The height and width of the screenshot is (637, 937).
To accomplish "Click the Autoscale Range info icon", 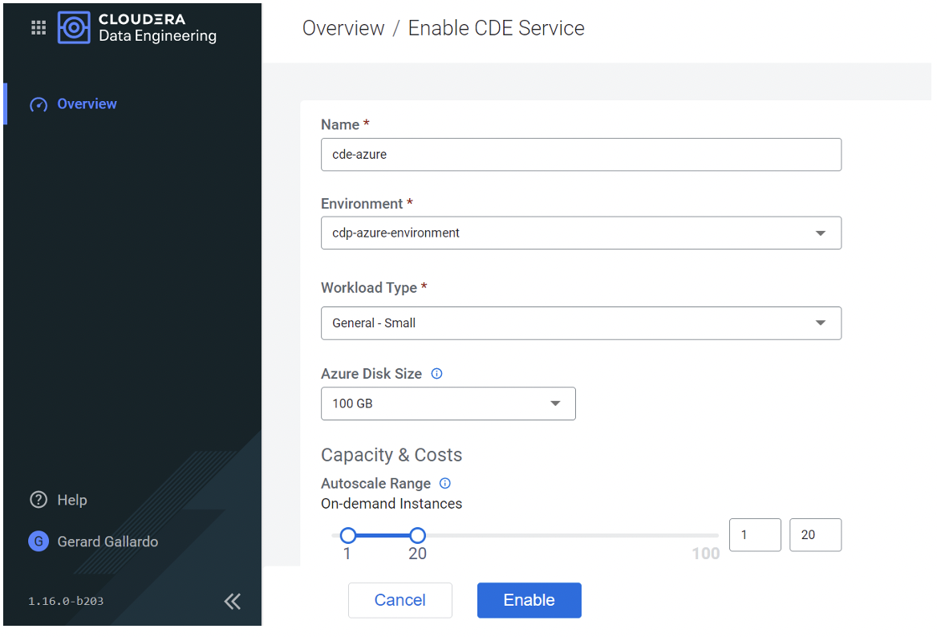I will (445, 483).
